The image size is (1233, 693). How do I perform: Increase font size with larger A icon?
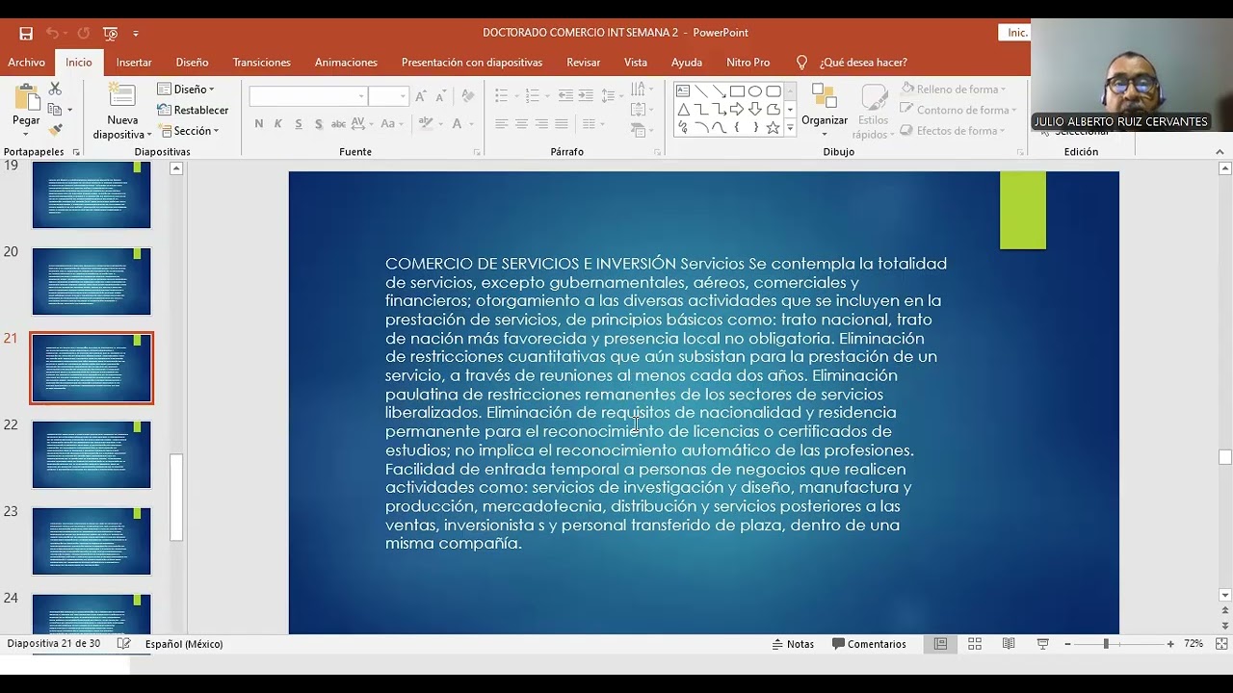tap(421, 96)
